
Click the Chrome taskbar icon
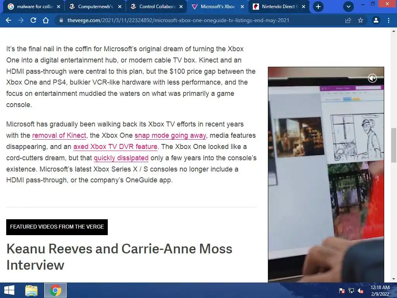tap(55, 290)
